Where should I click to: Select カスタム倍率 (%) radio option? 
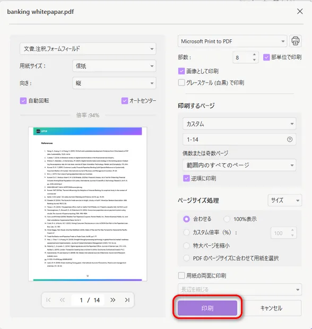(186, 232)
